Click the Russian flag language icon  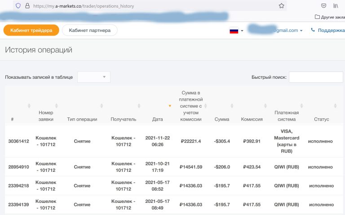(x=234, y=31)
